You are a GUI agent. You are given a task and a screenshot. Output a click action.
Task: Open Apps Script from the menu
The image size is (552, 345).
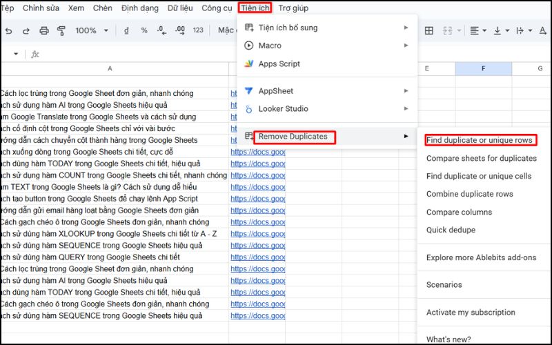tap(279, 63)
